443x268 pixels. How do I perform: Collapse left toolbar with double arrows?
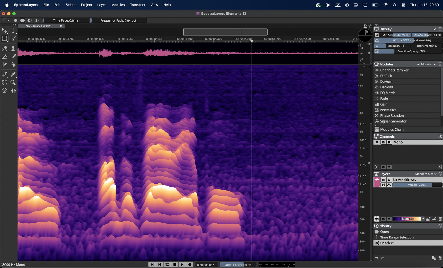(x=14, y=25)
